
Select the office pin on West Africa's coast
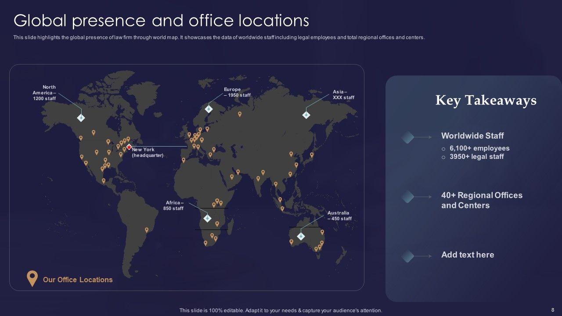pos(184,160)
